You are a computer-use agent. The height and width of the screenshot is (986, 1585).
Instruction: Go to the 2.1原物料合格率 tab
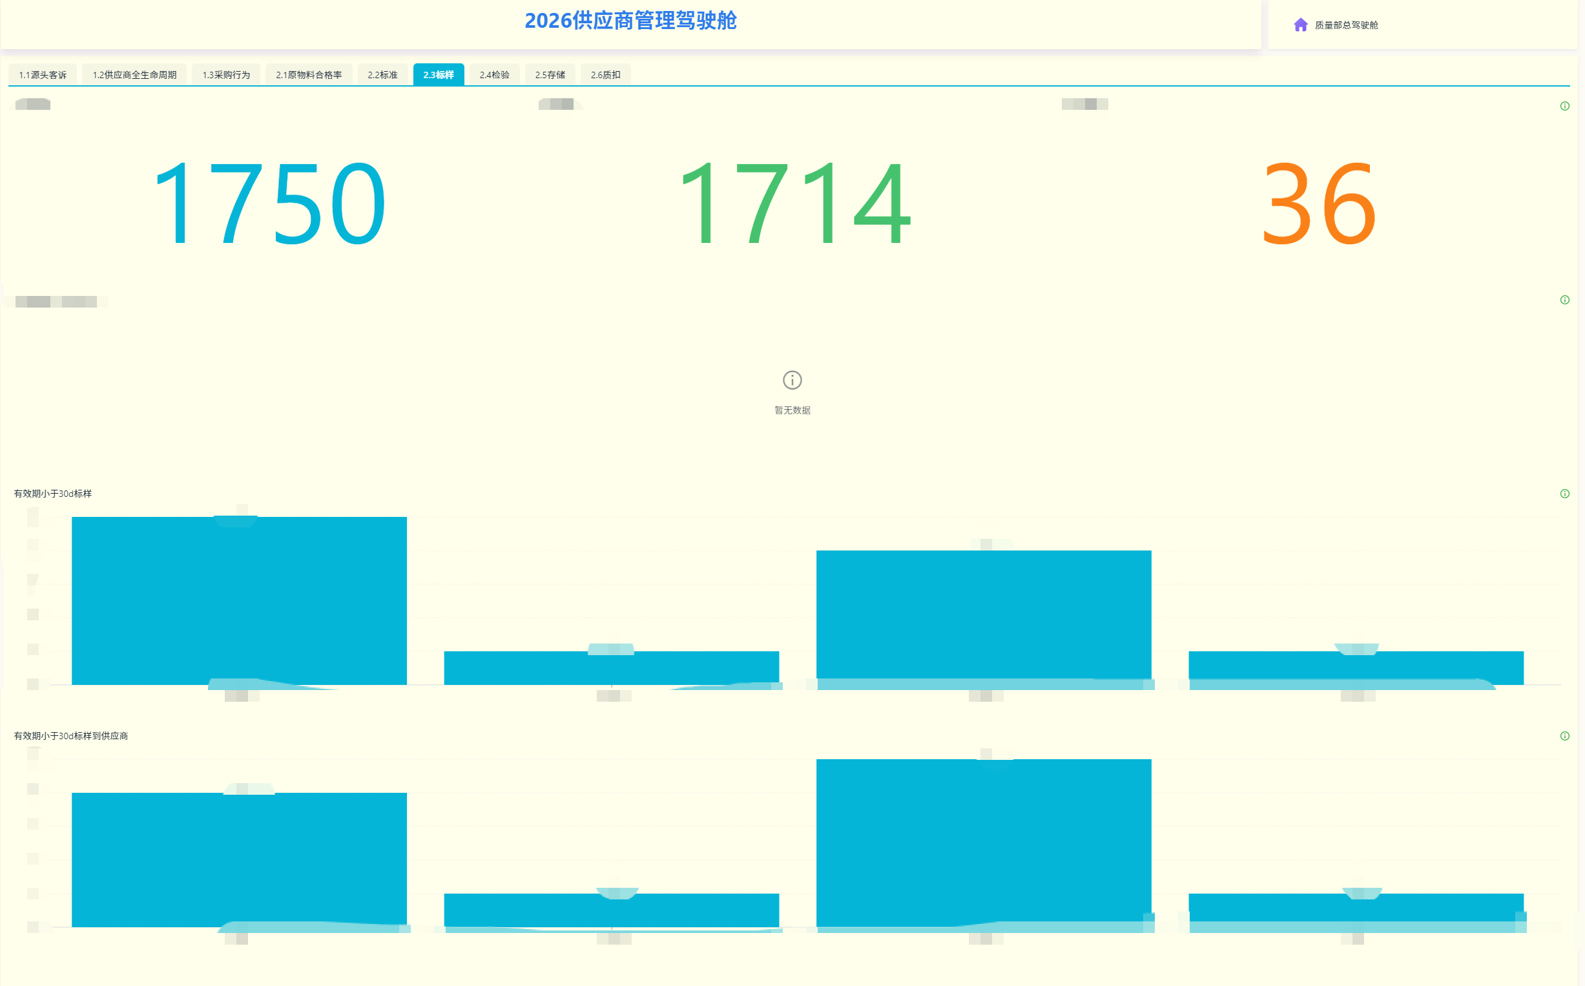click(309, 75)
